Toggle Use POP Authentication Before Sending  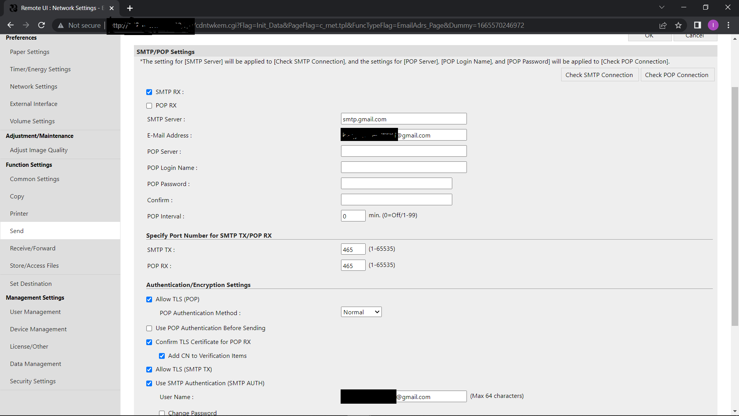149,328
